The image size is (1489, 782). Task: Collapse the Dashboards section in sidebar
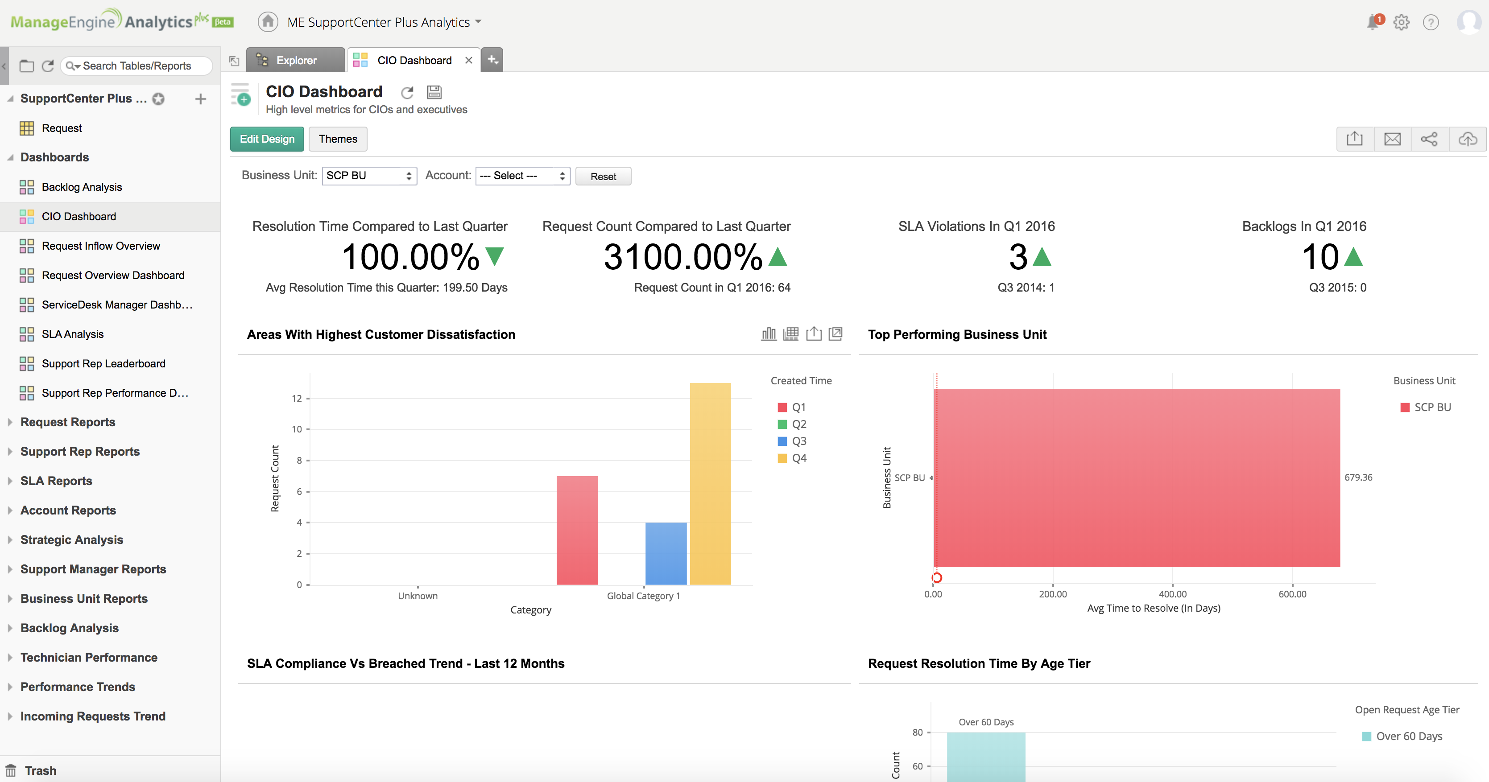click(x=10, y=157)
